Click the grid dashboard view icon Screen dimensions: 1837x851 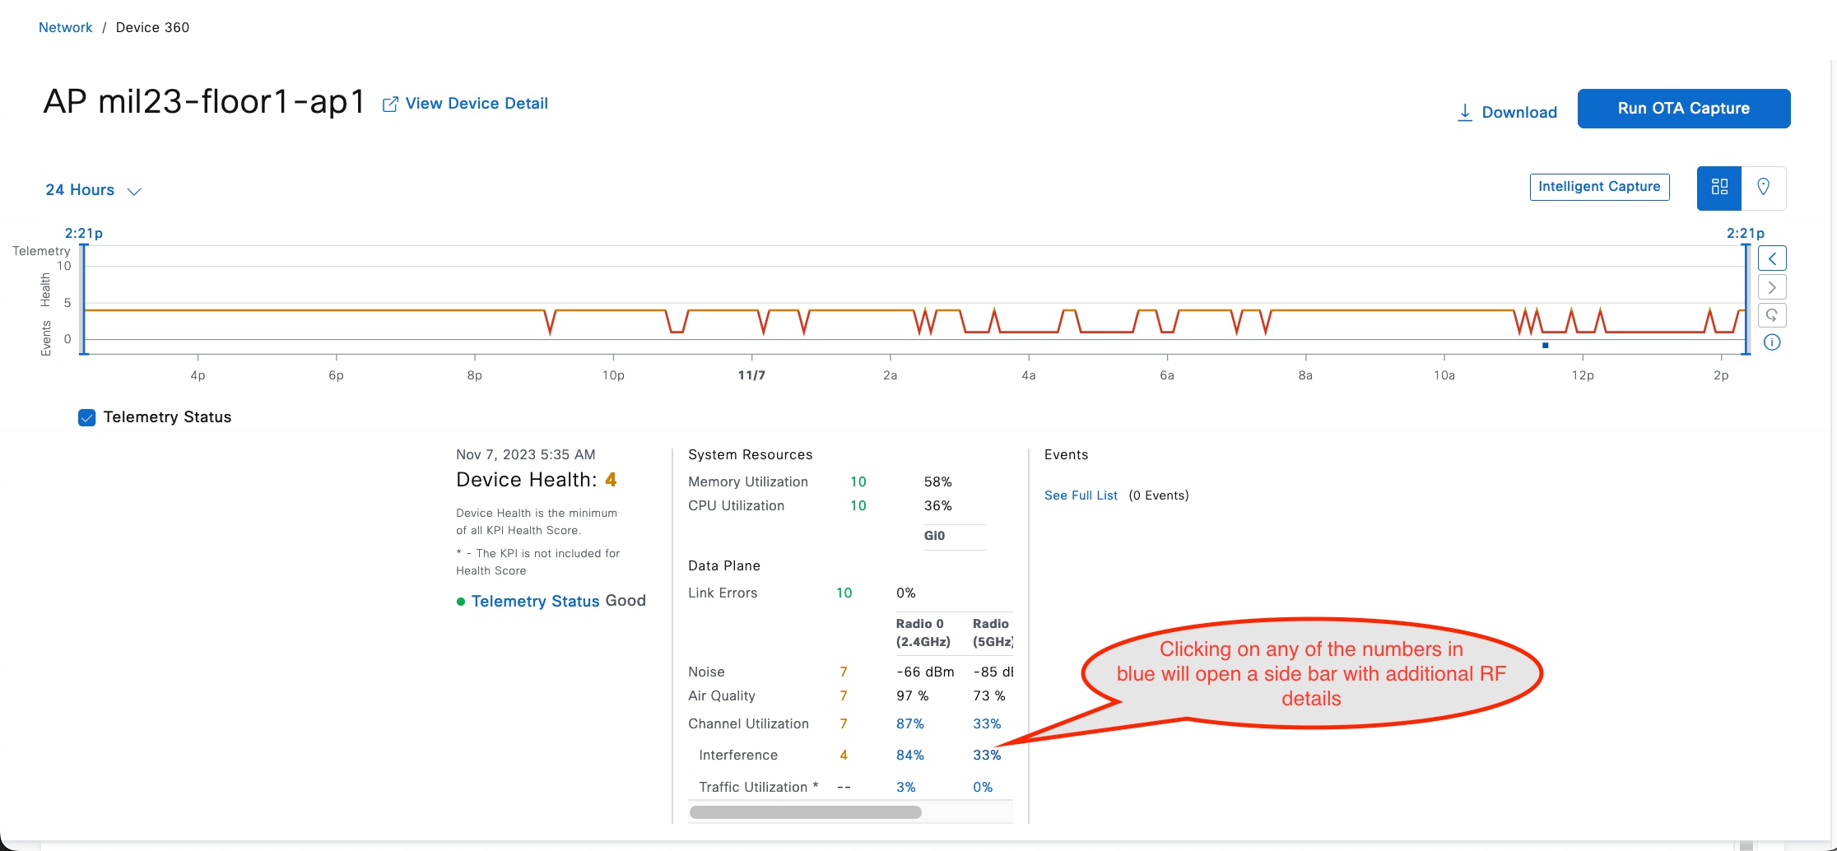point(1719,188)
